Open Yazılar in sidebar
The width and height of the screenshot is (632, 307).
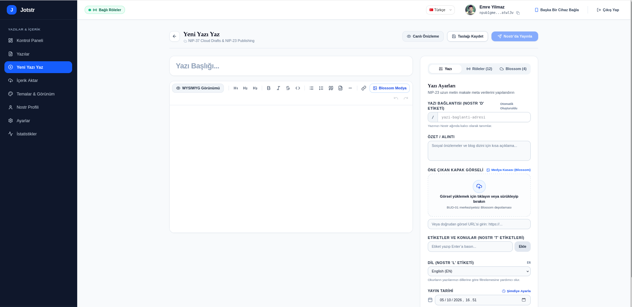point(38,54)
